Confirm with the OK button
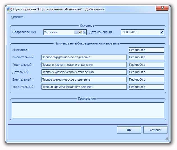The height and width of the screenshot is (150, 177). (129, 130)
